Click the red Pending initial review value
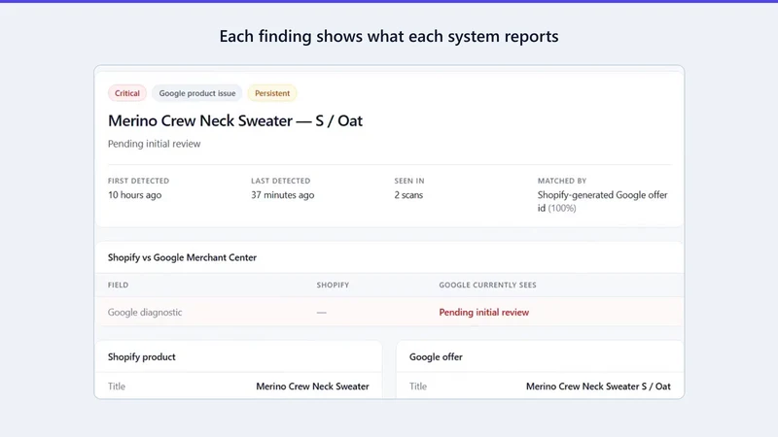778x437 pixels. 483,312
